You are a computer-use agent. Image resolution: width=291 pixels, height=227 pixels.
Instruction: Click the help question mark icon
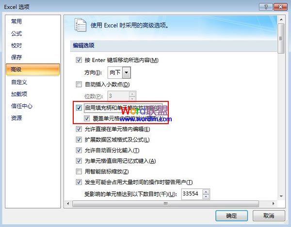[266, 7]
